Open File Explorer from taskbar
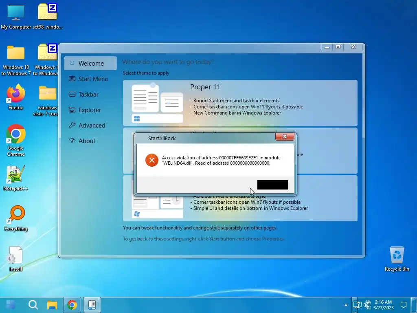 pos(52,305)
